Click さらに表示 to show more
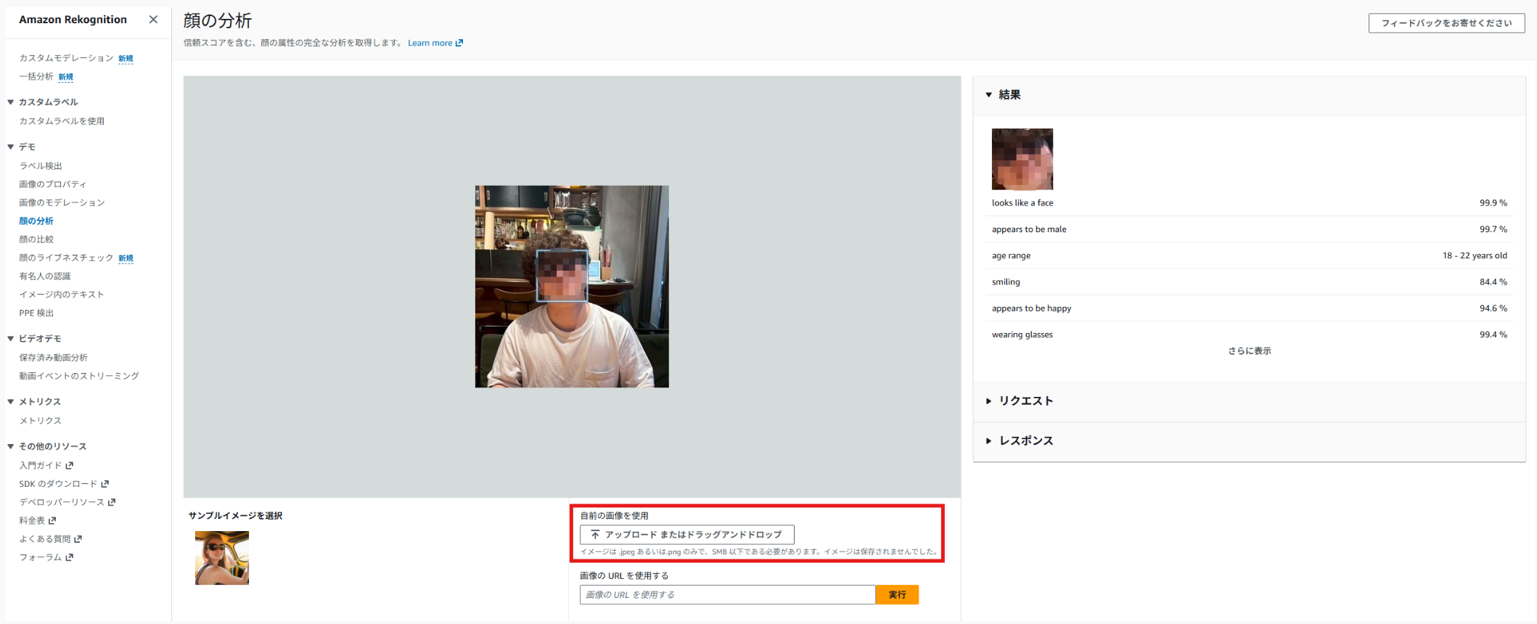The width and height of the screenshot is (1537, 624). pos(1249,351)
